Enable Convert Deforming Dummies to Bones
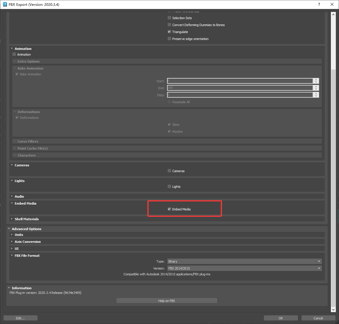 pos(169,25)
